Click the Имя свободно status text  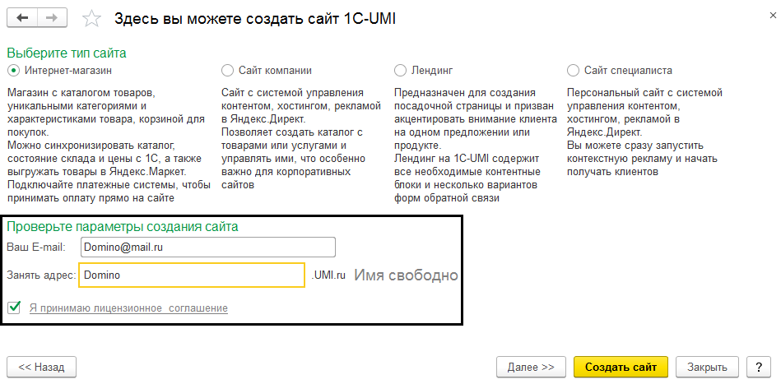point(406,275)
